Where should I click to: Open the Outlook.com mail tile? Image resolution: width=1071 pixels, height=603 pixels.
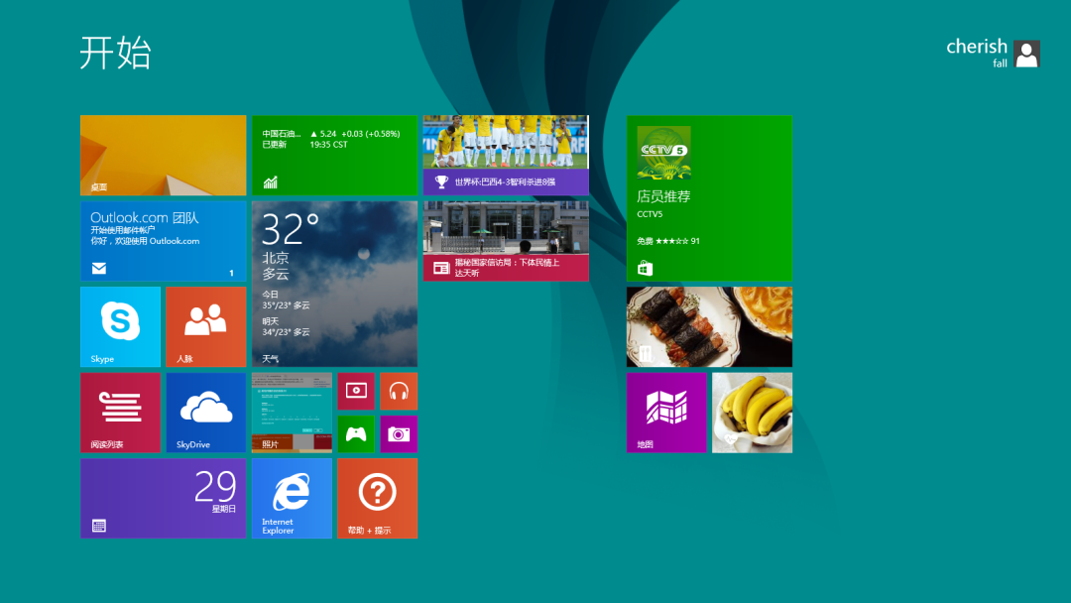[x=164, y=241]
